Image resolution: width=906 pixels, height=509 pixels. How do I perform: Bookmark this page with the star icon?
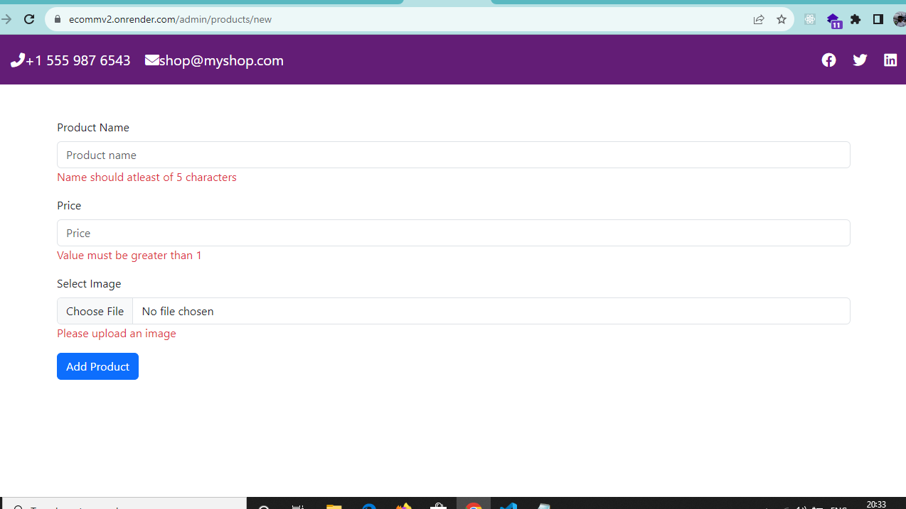click(782, 19)
